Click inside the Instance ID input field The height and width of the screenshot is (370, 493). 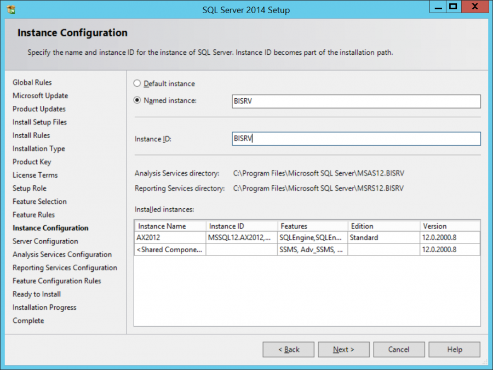tap(356, 139)
